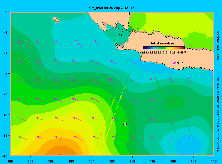Click the vertical label ocean_nrt03_20120826
Screen dimensions: 222x164
(x=218, y=45)
